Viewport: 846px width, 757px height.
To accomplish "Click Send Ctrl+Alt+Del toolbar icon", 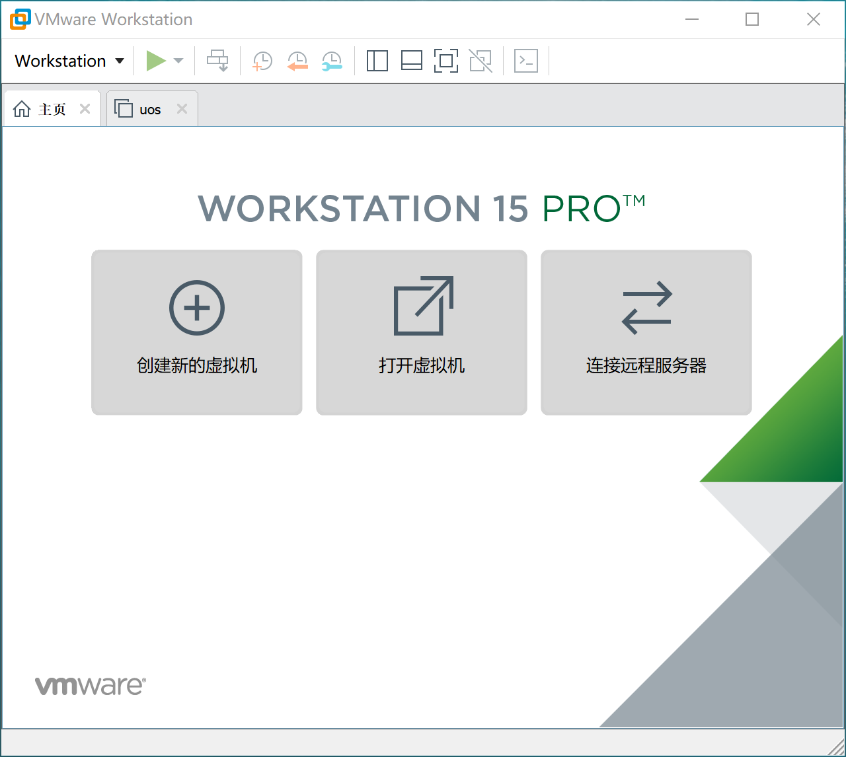I will [217, 61].
